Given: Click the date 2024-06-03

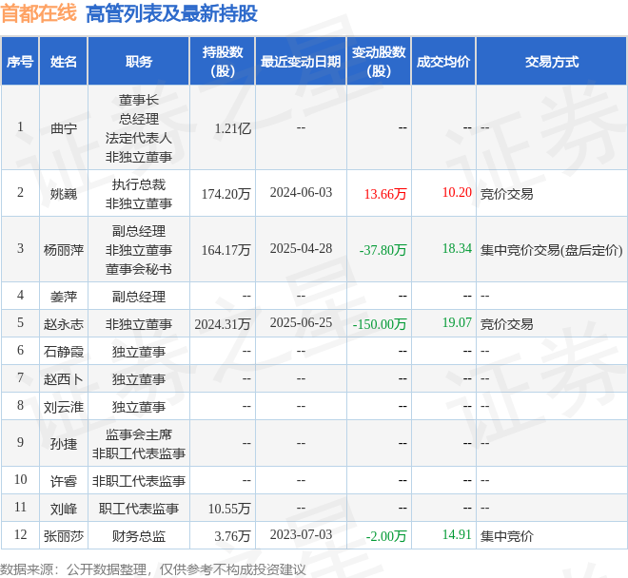Looking at the screenshot, I should (x=301, y=193).
